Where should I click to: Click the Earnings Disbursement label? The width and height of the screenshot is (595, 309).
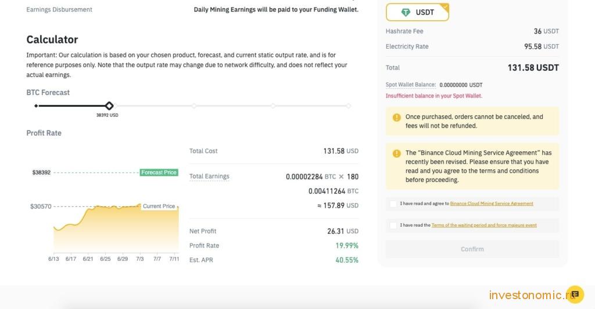59,9
